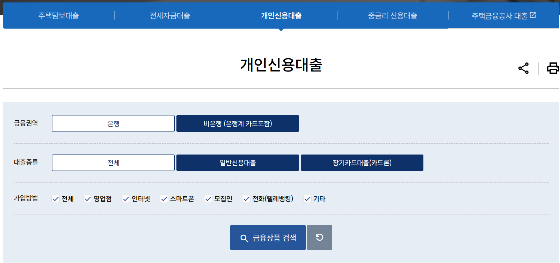Choose 장기카드대출(카드론) loan type
560x263 pixels.
[x=362, y=163]
